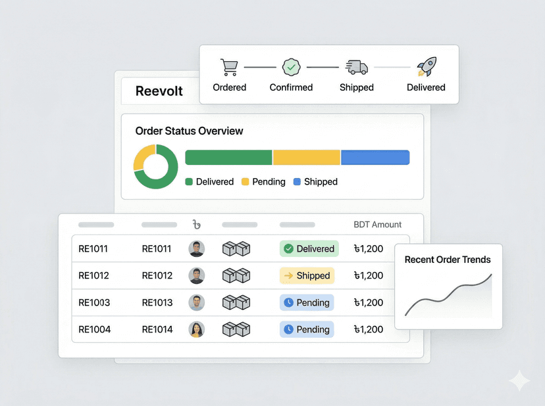Click the Pending status badge in RE1013 row
The image size is (545, 406).
307,303
